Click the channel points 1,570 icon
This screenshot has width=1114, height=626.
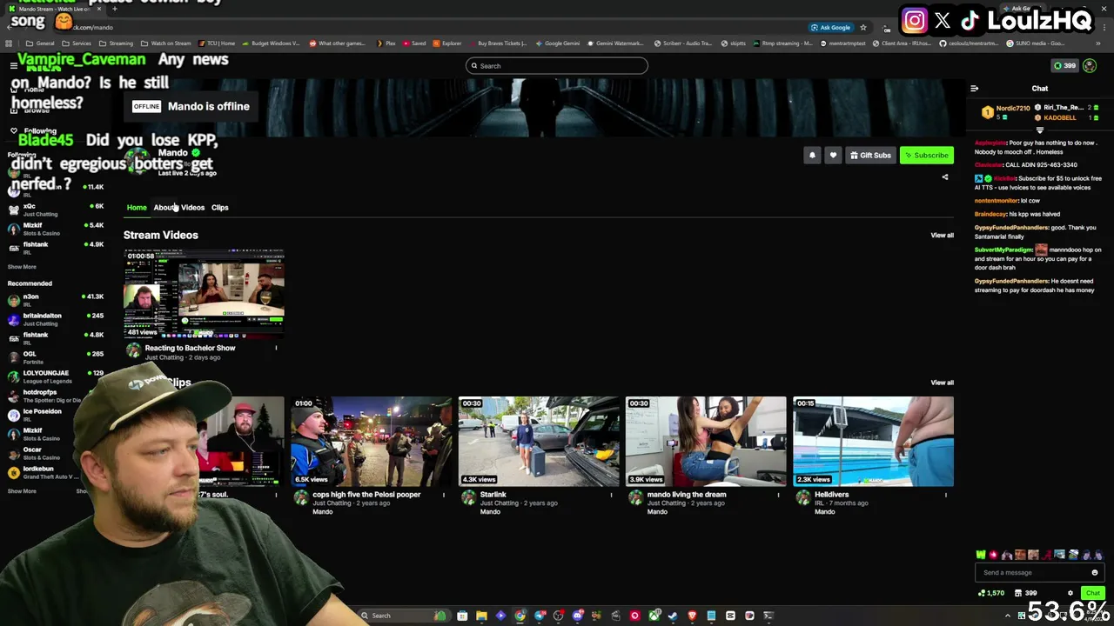pyautogui.click(x=990, y=593)
